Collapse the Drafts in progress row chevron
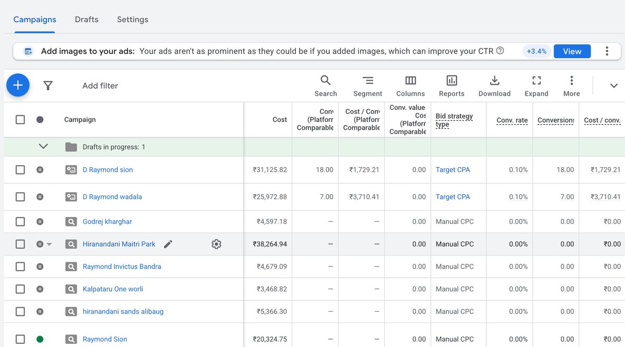Image resolution: width=625 pixels, height=347 pixels. (x=43, y=146)
